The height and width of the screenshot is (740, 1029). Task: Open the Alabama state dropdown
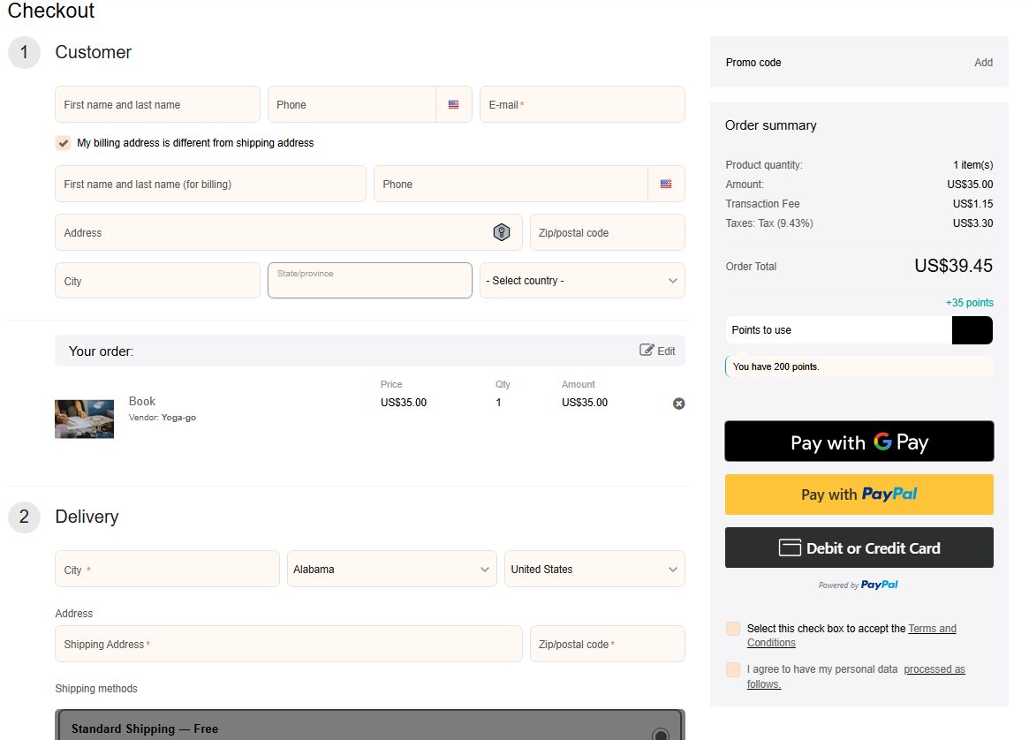pyautogui.click(x=391, y=570)
